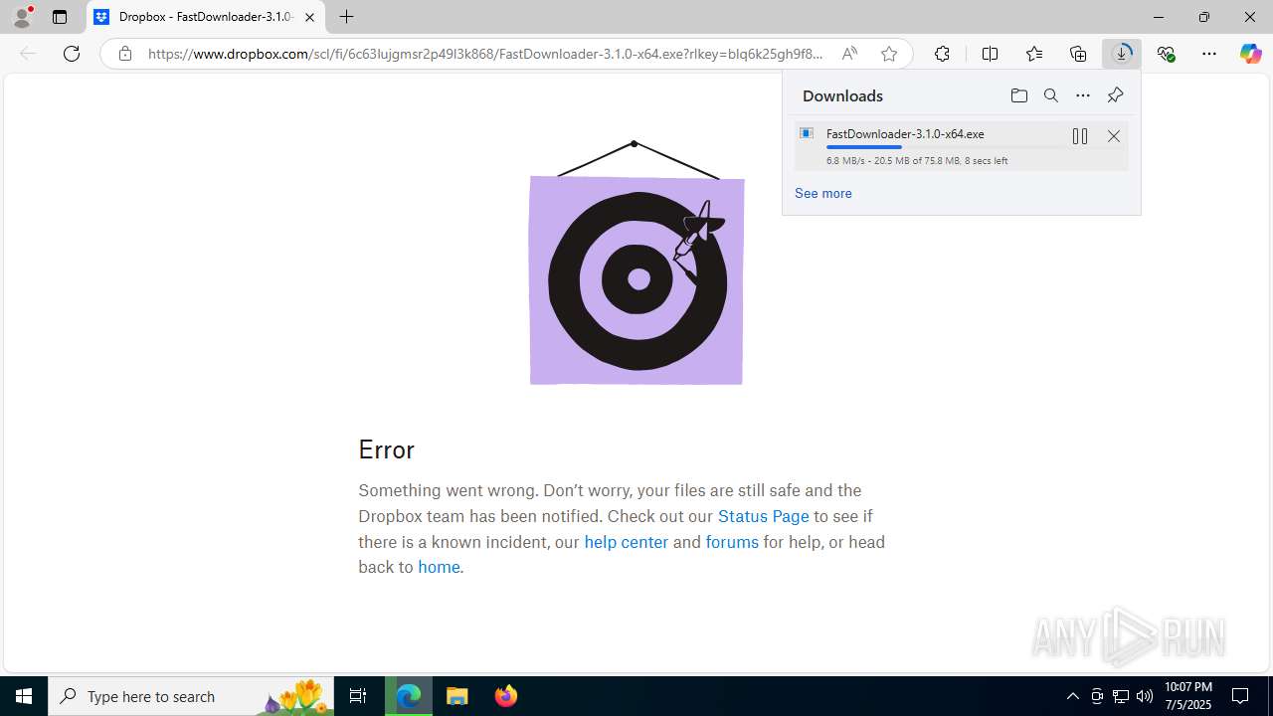Show hidden system tray icons
Image resolution: width=1273 pixels, height=716 pixels.
coord(1072,696)
